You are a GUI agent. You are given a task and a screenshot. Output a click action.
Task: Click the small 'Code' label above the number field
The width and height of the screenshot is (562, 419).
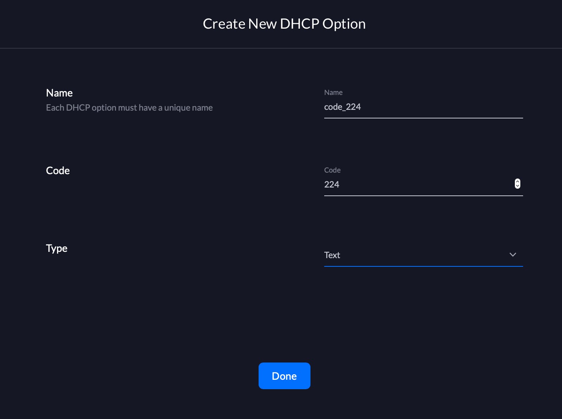pyautogui.click(x=332, y=170)
